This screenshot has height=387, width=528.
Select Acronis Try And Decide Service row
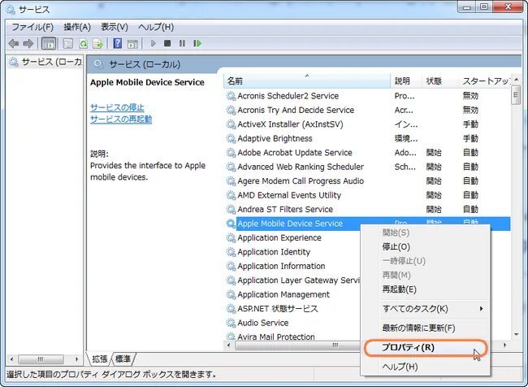point(367,111)
